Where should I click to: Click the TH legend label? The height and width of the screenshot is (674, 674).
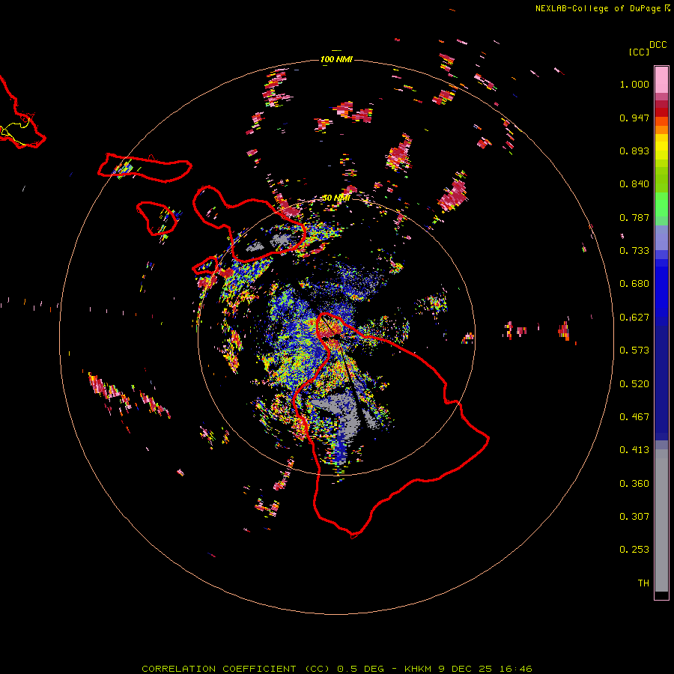[643, 583]
